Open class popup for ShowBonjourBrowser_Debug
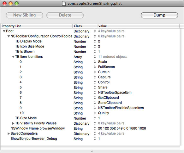The image size is (184, 153). pos(95,139)
